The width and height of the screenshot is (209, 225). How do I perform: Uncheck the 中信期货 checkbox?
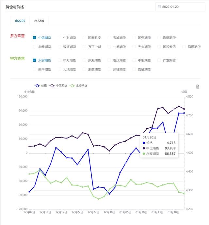click(35, 38)
